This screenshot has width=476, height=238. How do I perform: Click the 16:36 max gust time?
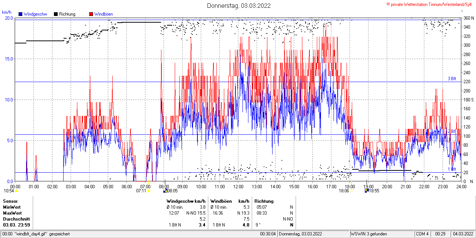click(218, 213)
